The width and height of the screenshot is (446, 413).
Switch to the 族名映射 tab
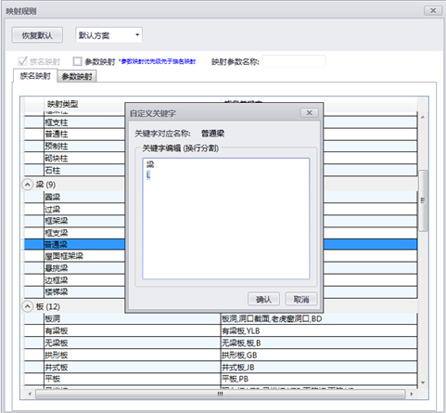tap(35, 76)
